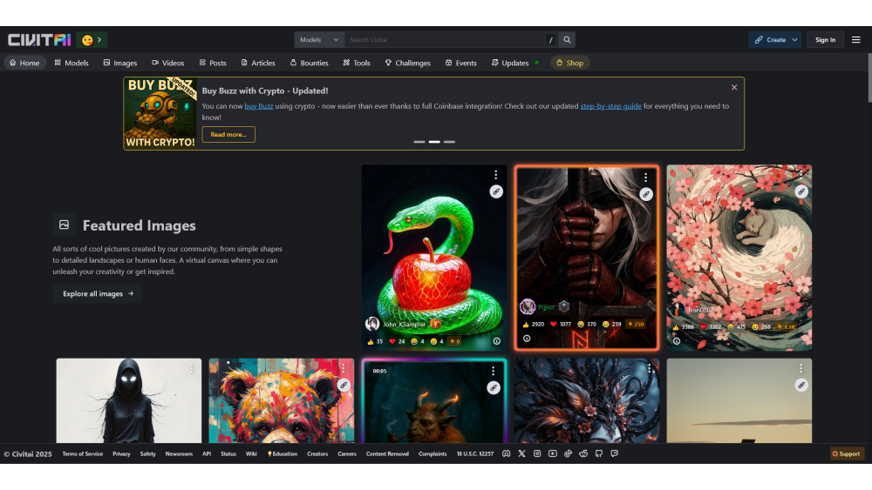
Task: Open the step-by-step guide link
Action: click(x=610, y=106)
